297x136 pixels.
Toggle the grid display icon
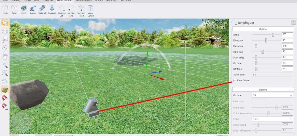tap(5, 90)
